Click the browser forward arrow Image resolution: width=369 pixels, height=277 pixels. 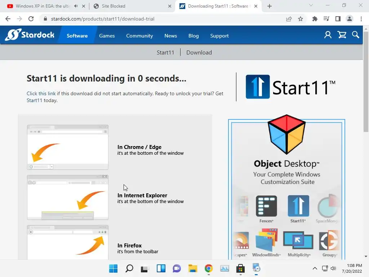19,19
